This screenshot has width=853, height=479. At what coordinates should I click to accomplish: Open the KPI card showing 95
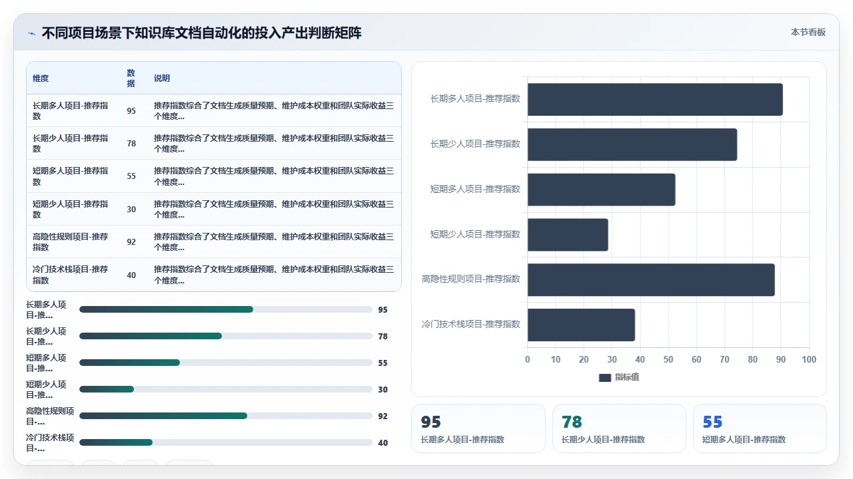(478, 428)
